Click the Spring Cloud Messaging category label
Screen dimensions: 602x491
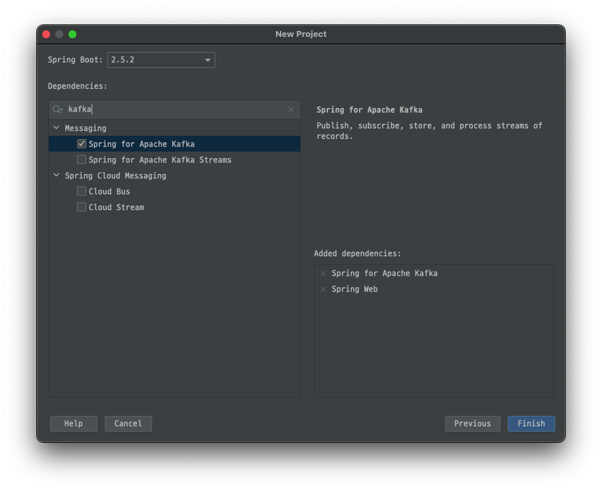click(x=115, y=175)
